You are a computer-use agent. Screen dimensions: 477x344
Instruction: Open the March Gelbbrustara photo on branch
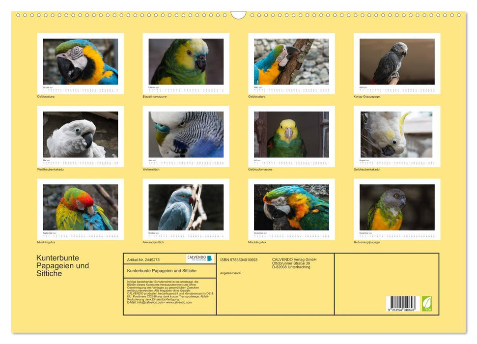[x=291, y=61]
